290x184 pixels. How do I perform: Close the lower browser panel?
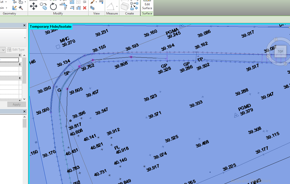point(24,111)
